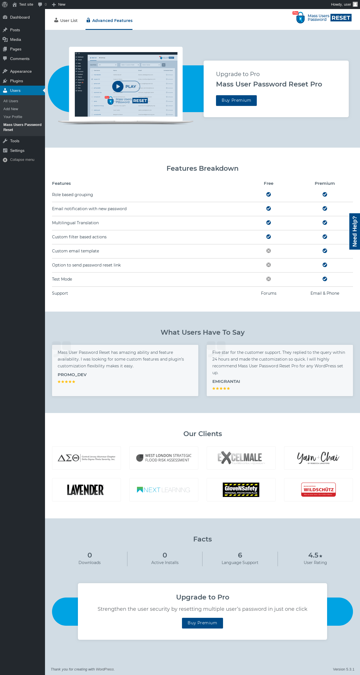
Task: Click Free checkmark for Role based grouping
Action: tap(269, 194)
